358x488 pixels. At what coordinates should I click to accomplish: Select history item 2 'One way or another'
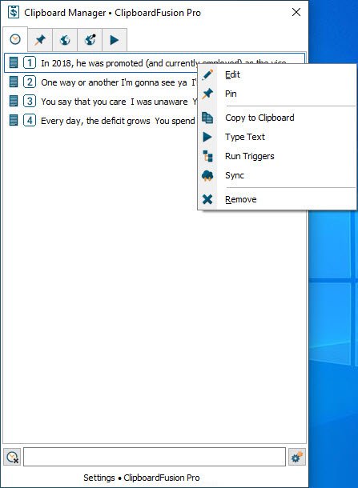[101, 82]
